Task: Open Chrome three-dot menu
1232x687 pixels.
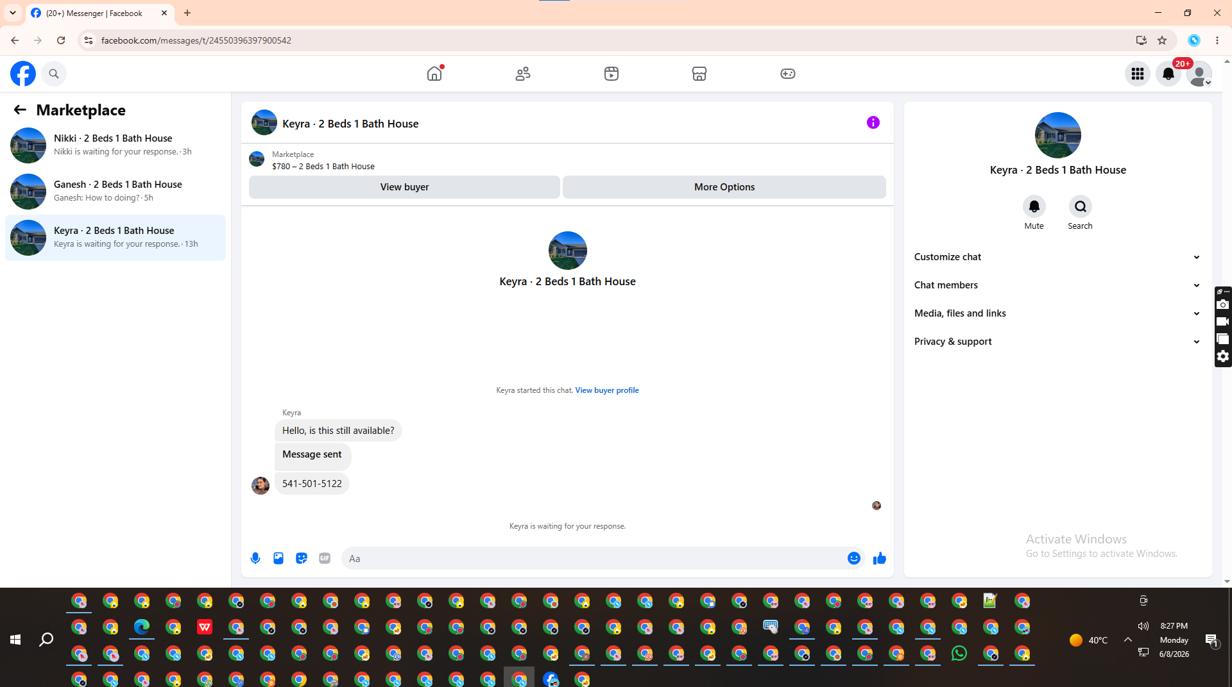Action: point(1217,40)
